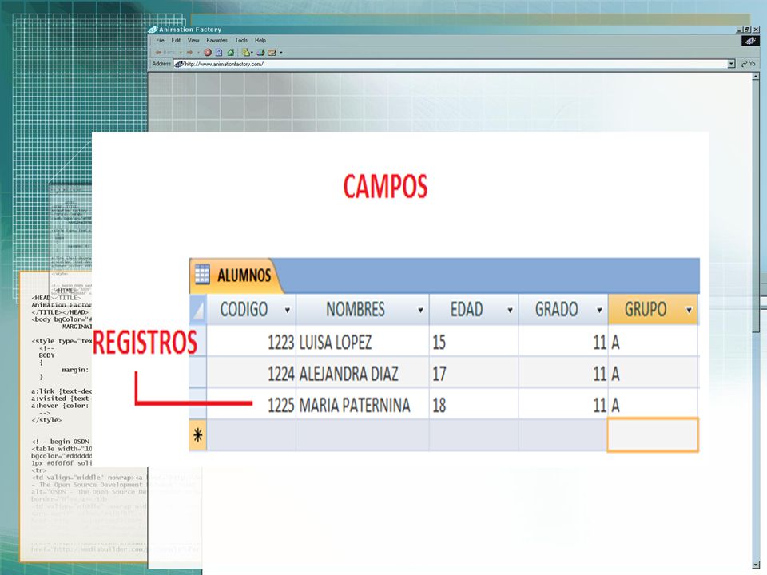Image resolution: width=767 pixels, height=575 pixels.
Task: Open the Help menu
Action: pos(260,40)
